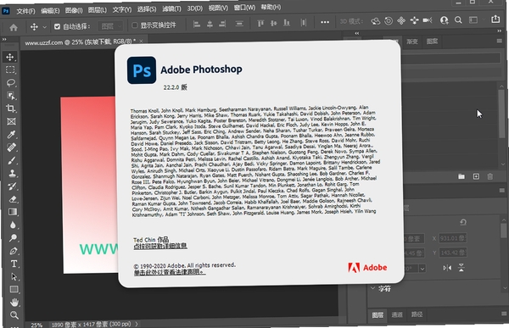Toggle the 自动选择 checkbox
The image size is (509, 328).
(57, 26)
